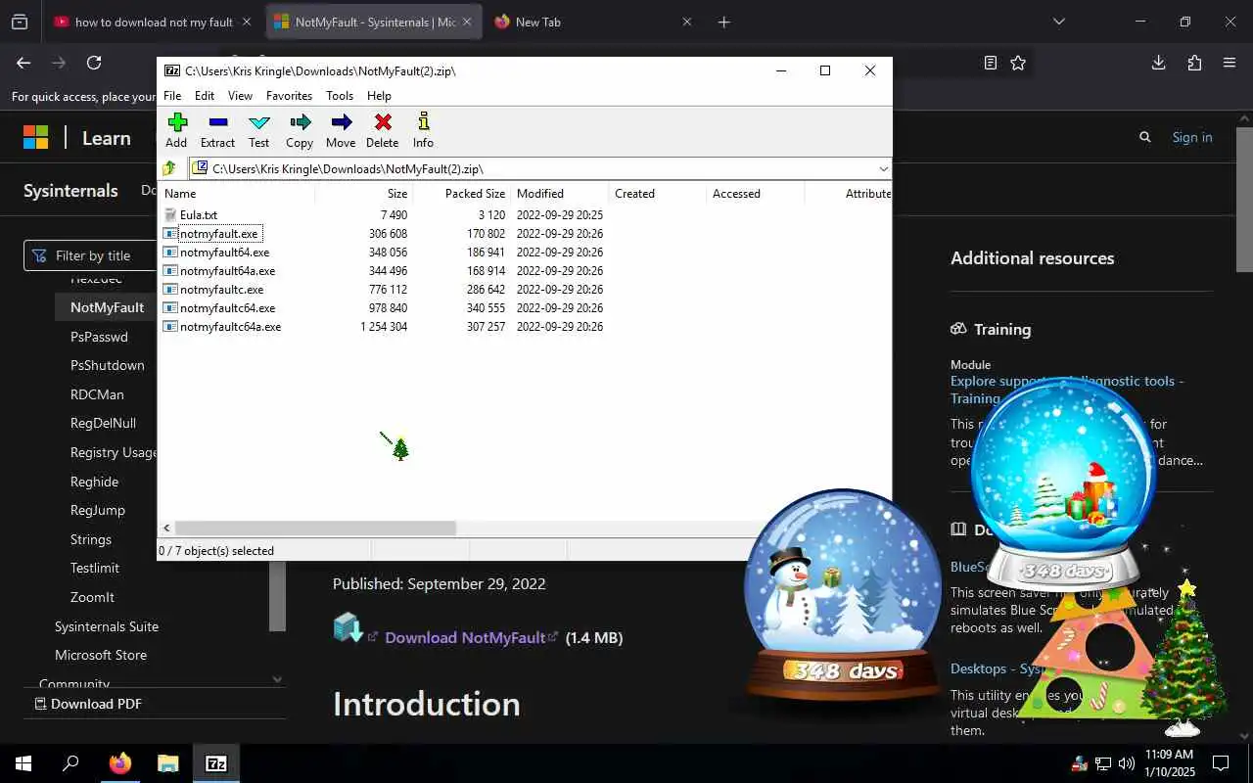Go up one folder level in 7-Zip

pyautogui.click(x=170, y=168)
